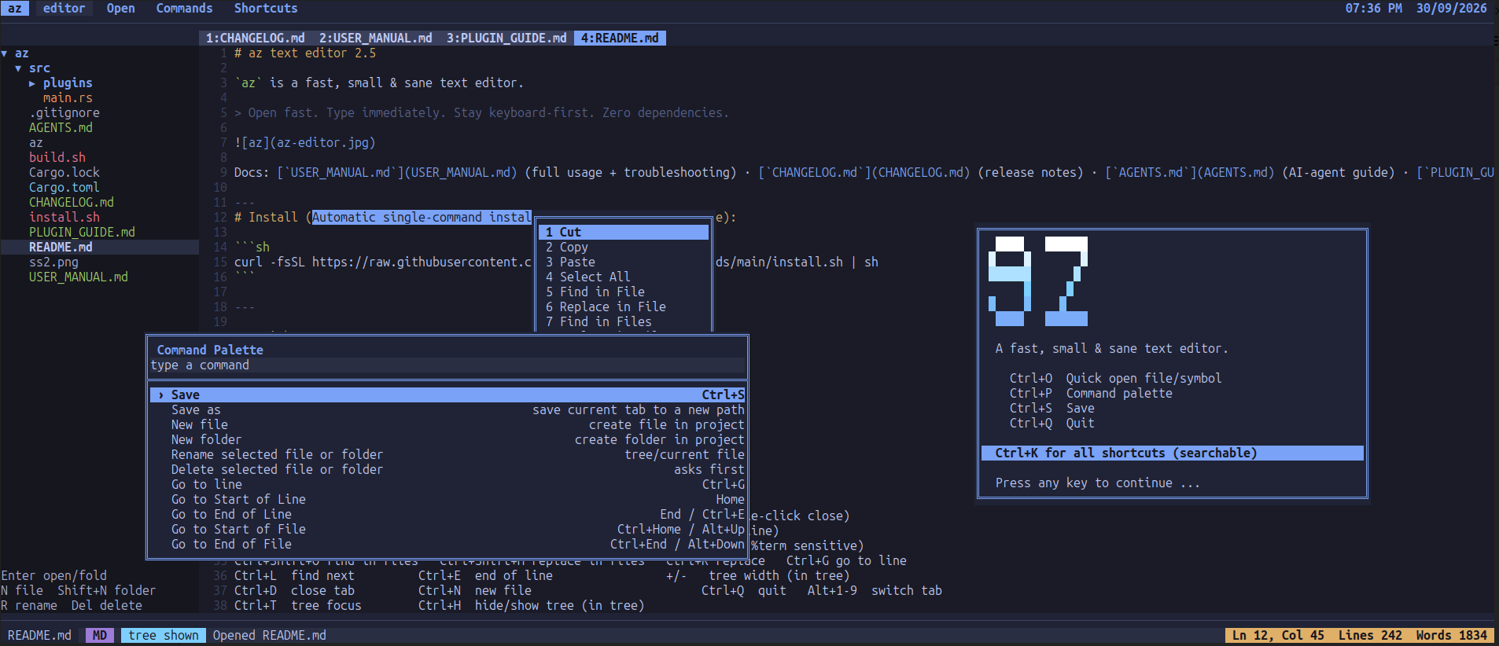Run 'Save as' in Command Palette
Screen dimensions: 1499x646
click(447, 410)
